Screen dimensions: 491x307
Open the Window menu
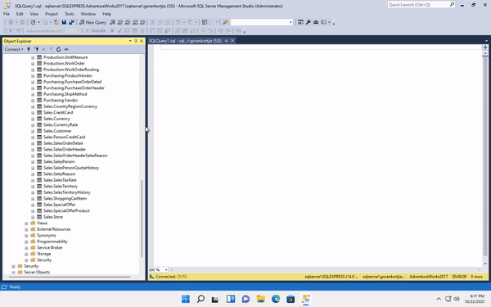(x=88, y=14)
